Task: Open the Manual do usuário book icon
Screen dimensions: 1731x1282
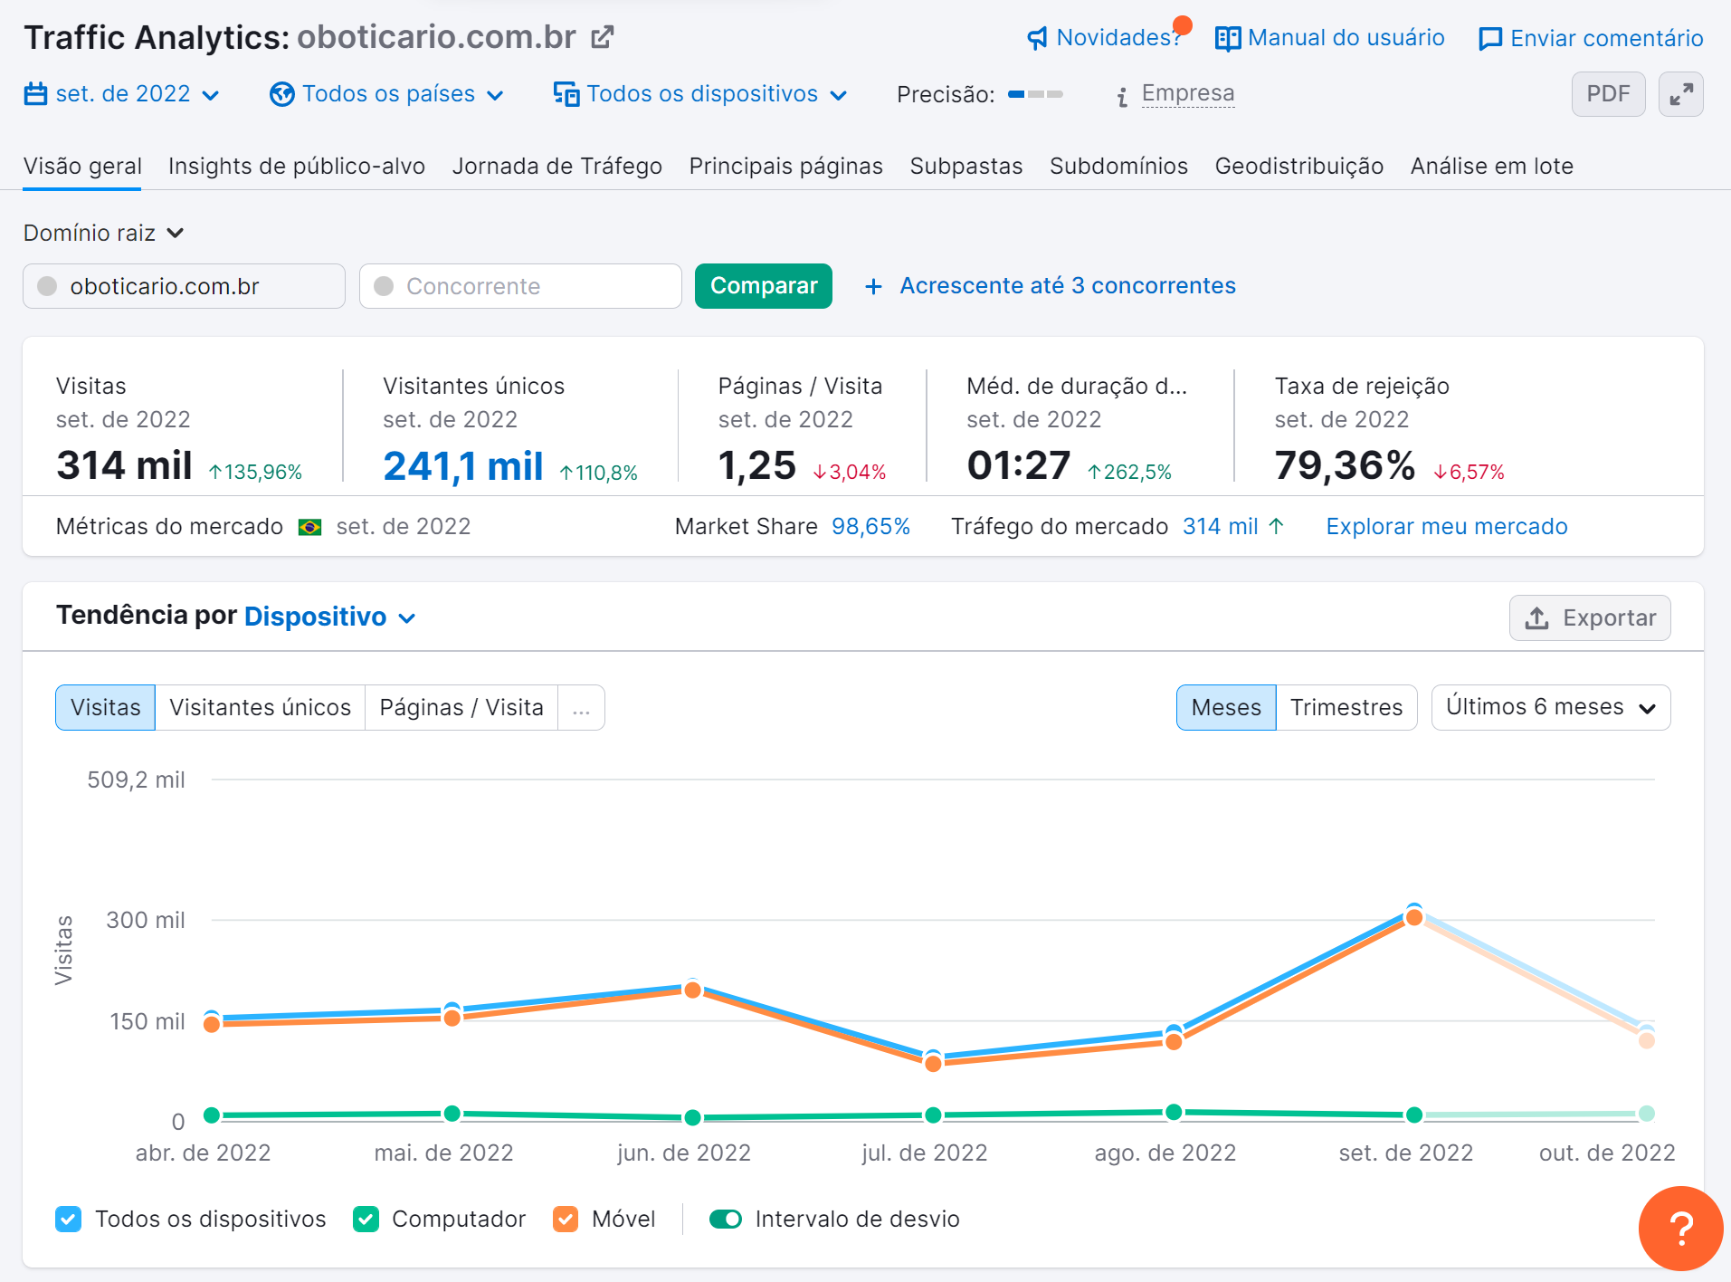Action: pyautogui.click(x=1227, y=38)
